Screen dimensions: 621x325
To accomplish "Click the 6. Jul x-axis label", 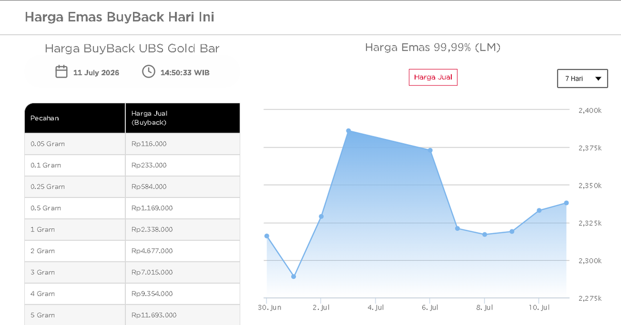I will 430,307.
